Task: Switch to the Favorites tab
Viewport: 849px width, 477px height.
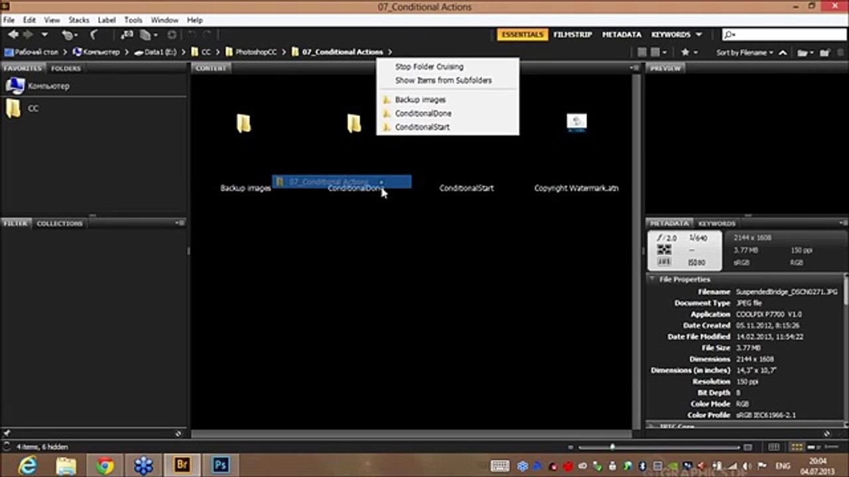Action: 23,68
